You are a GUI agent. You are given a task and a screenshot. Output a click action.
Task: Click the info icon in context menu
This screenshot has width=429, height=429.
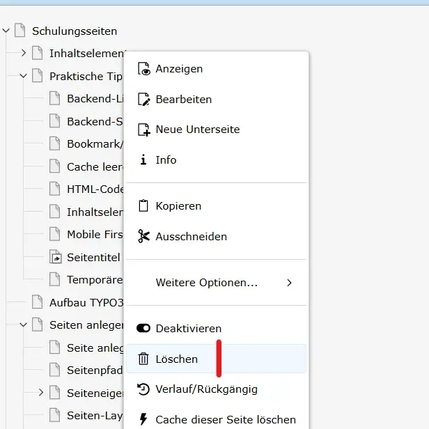[143, 160]
